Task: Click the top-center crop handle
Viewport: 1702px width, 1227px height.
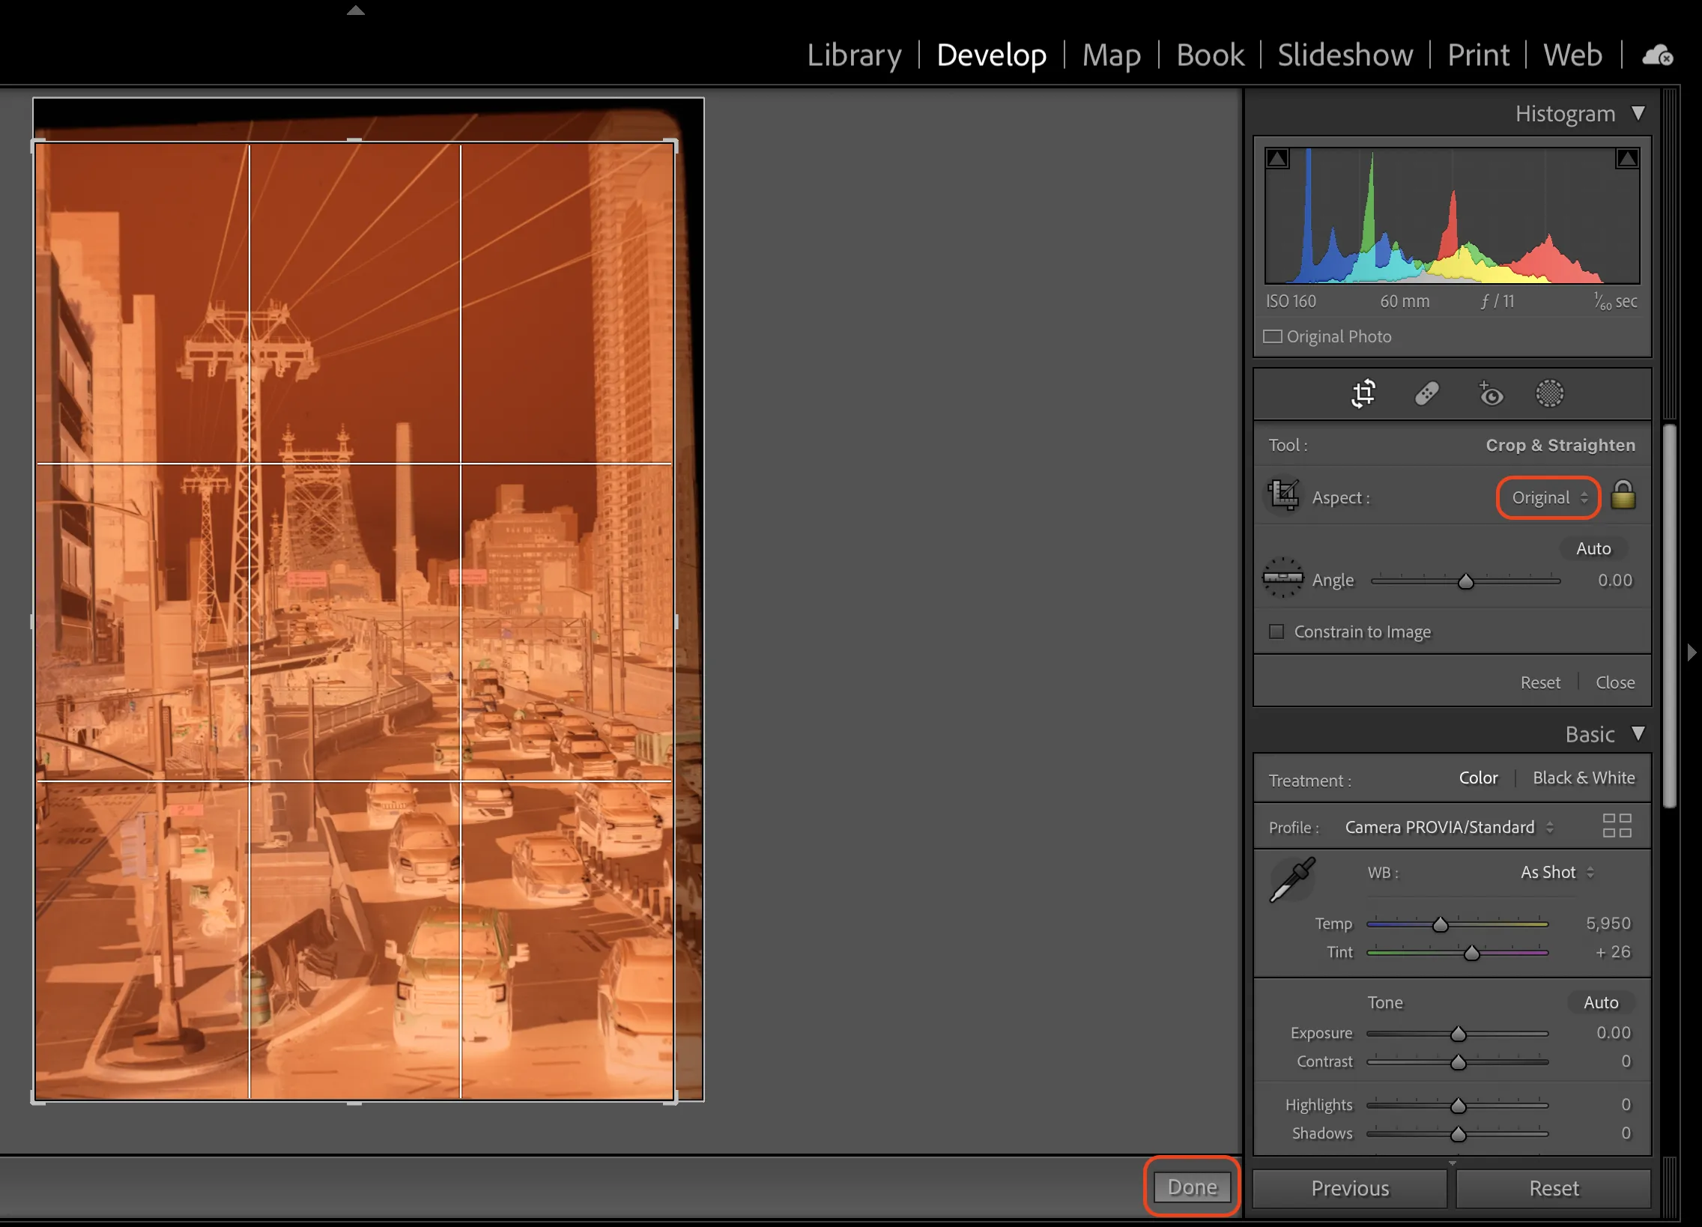Action: click(354, 140)
